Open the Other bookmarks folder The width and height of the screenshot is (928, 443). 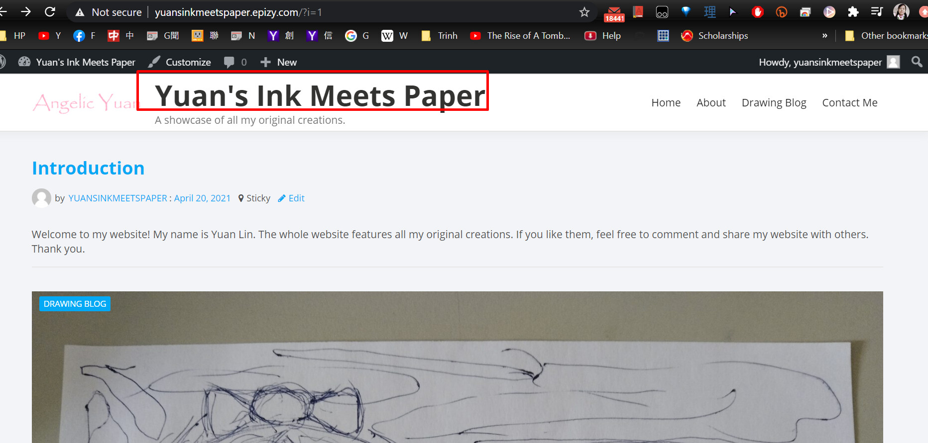(887, 36)
